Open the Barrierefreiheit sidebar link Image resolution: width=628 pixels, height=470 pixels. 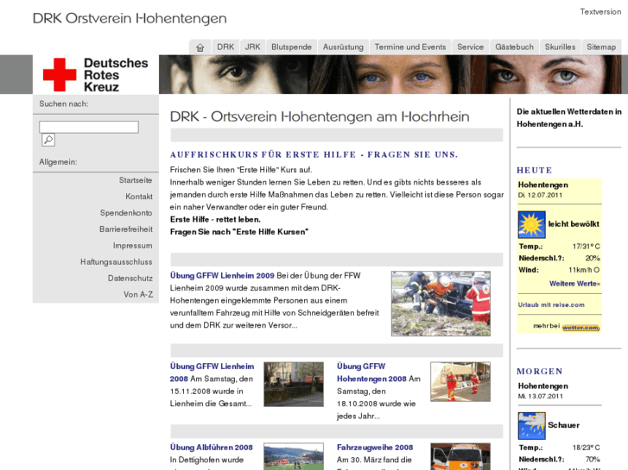(126, 229)
